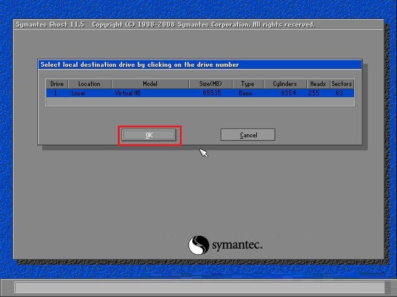397x297 pixels.
Task: Click the Location column header
Action: pyautogui.click(x=89, y=84)
